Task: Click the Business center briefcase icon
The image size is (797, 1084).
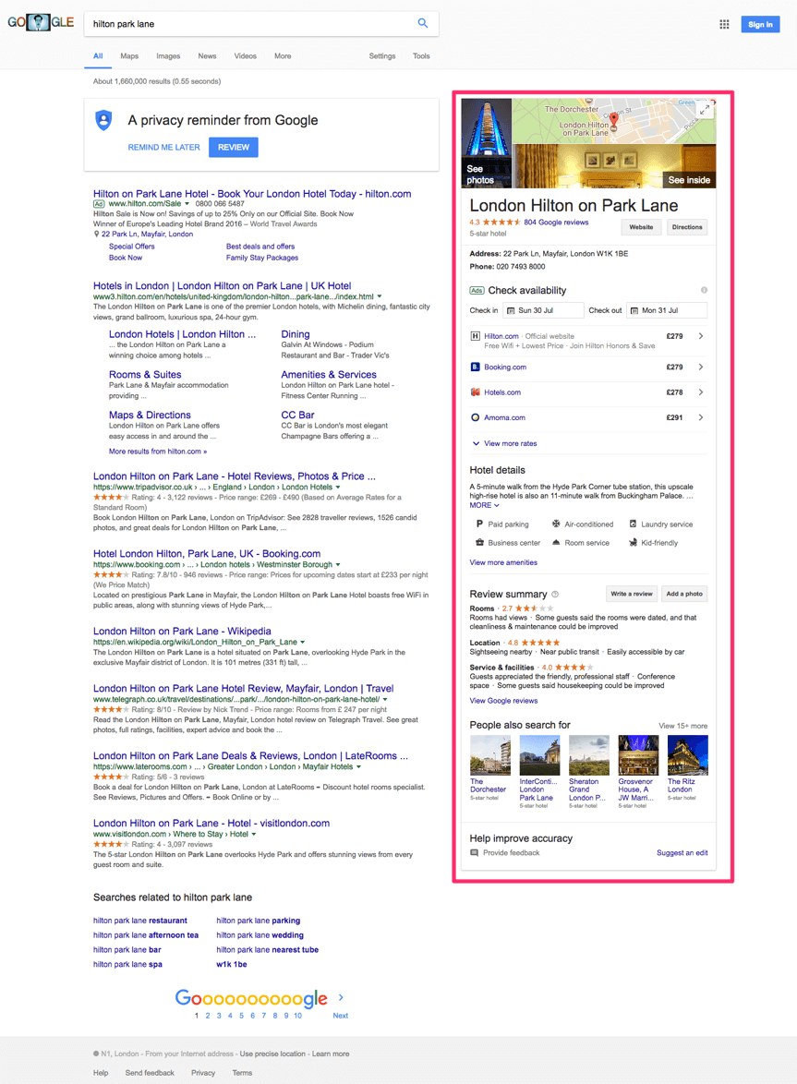Action: (479, 543)
